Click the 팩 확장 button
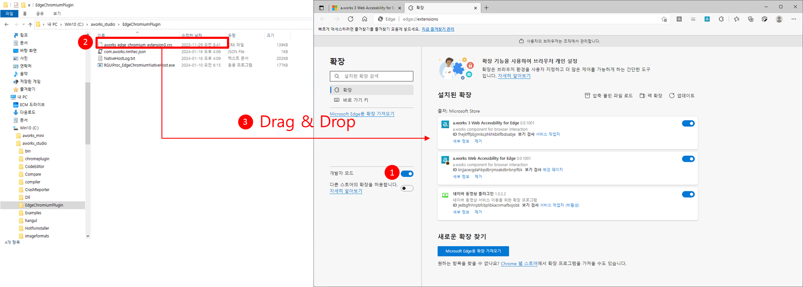Viewport: 803px width, 287px height. click(x=651, y=96)
